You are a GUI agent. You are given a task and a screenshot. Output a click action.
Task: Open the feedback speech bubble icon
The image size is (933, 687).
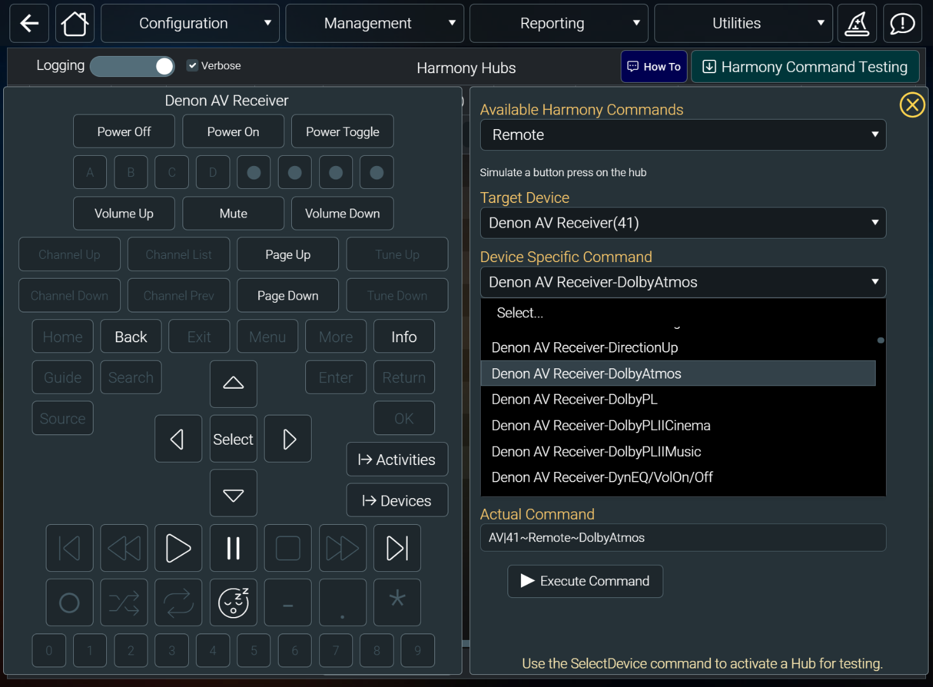[x=902, y=24]
